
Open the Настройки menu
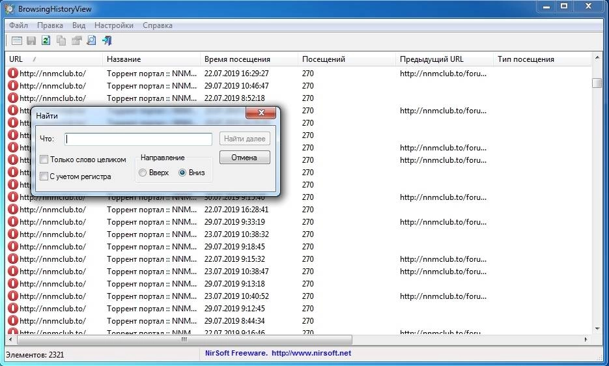114,25
